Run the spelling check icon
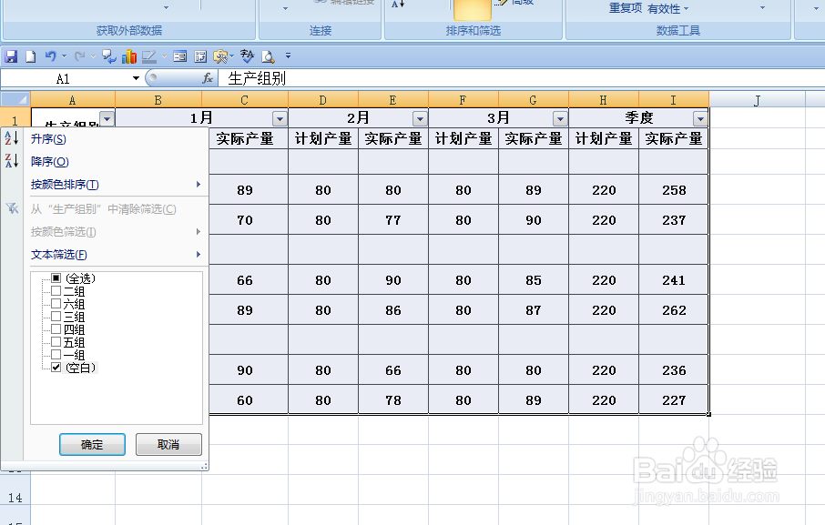 pyautogui.click(x=247, y=56)
